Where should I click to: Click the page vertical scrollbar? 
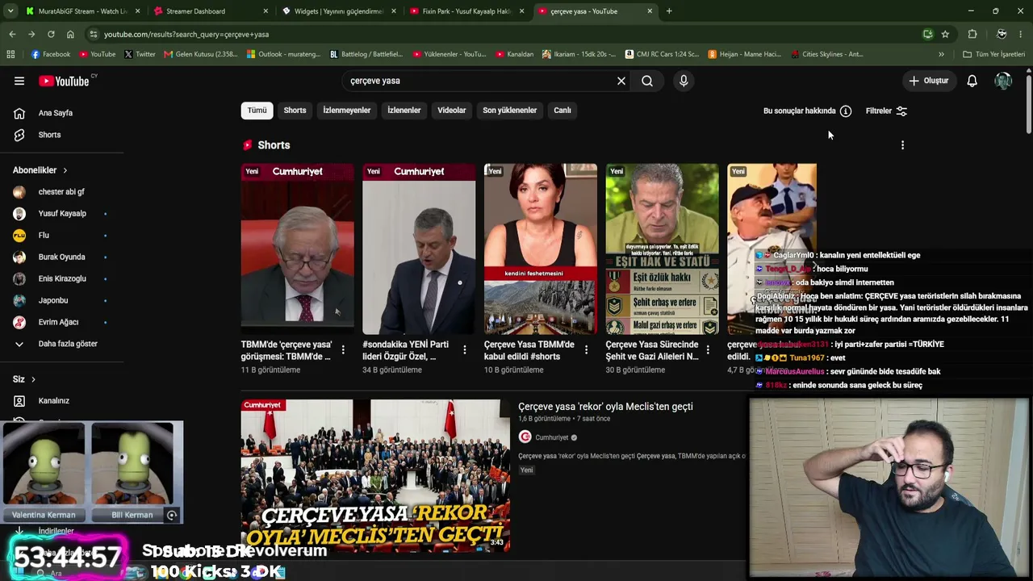click(1028, 102)
